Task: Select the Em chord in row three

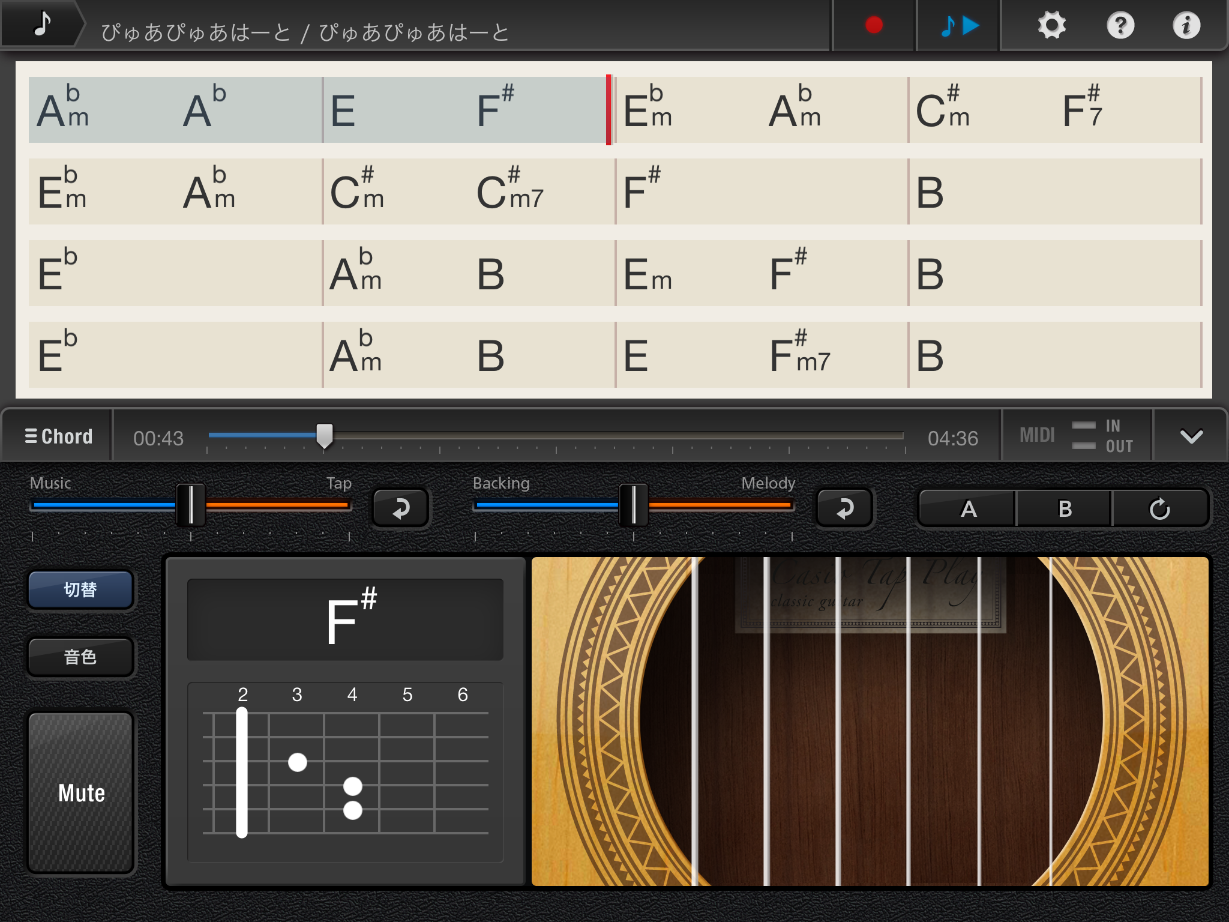Action: tap(647, 275)
